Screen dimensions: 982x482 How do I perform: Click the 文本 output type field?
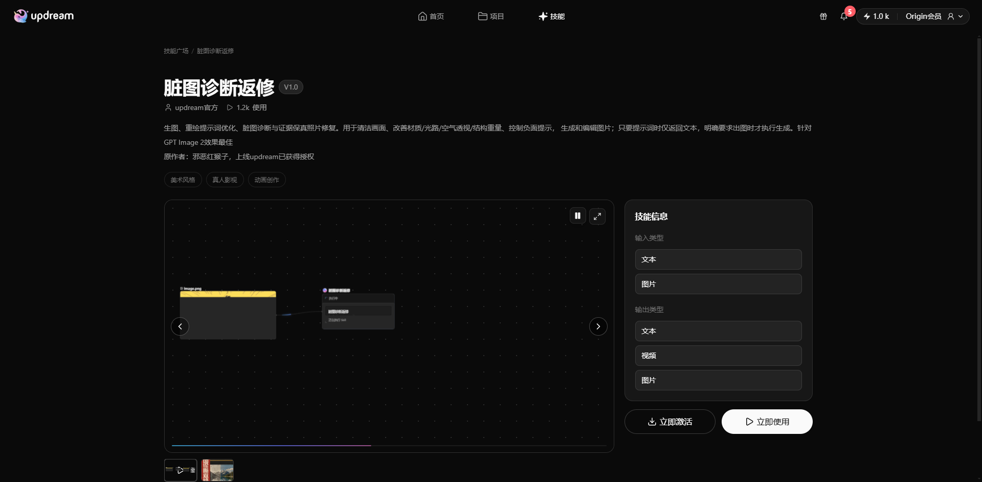[x=718, y=331]
